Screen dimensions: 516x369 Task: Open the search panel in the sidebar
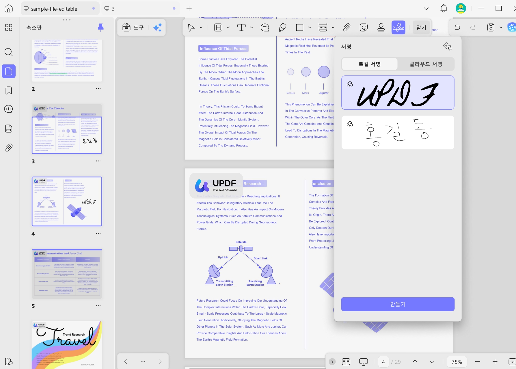[x=9, y=52]
